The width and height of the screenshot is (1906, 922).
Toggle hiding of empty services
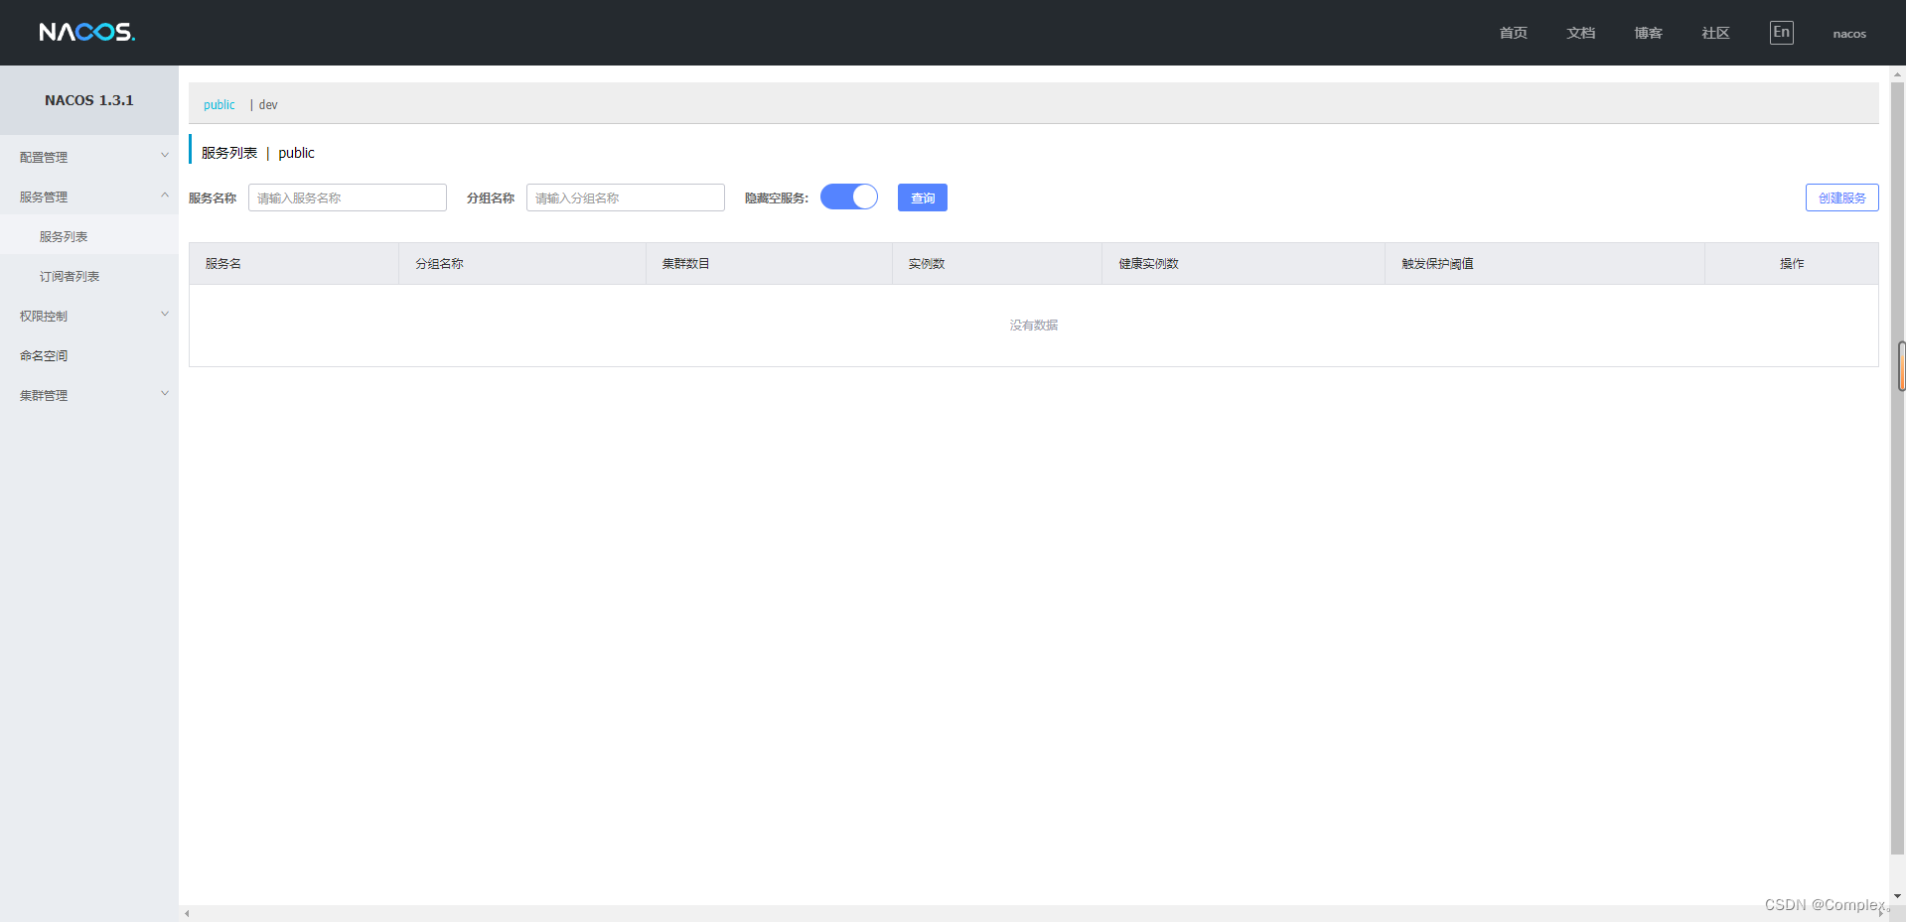coord(848,197)
